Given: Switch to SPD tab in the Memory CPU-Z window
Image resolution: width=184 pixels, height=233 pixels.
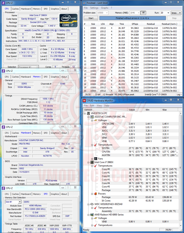Looking at the screenshot, I should 46,77.
